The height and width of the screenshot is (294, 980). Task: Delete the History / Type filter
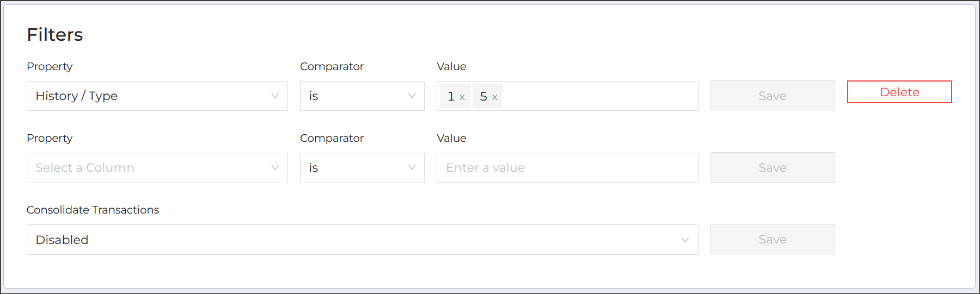point(899,92)
